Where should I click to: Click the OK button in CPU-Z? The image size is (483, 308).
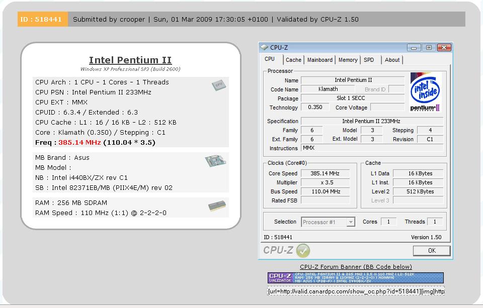(432, 250)
